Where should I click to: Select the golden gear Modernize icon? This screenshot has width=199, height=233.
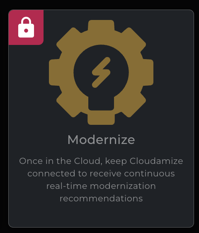pos(101,72)
